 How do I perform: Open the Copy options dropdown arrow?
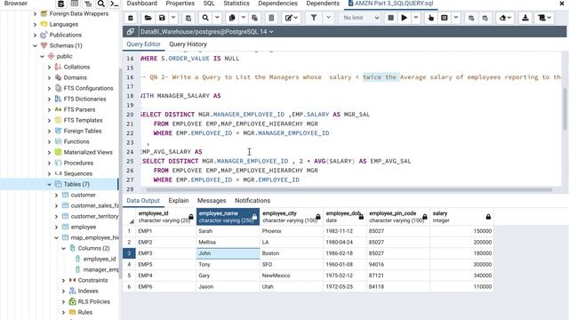pyautogui.click(x=243, y=18)
